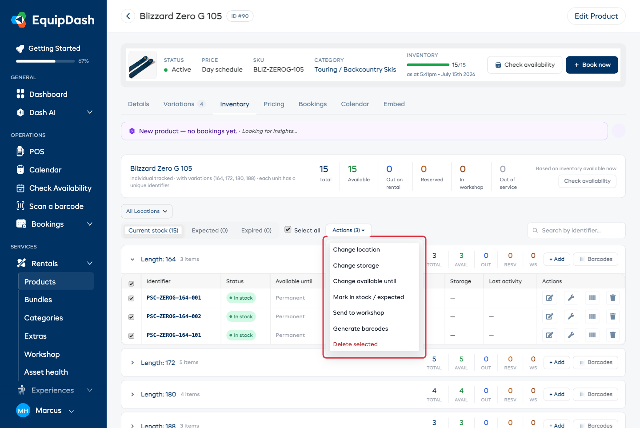This screenshot has height=428, width=640.
Task: Click the Search by identifier field
Action: pos(576,230)
